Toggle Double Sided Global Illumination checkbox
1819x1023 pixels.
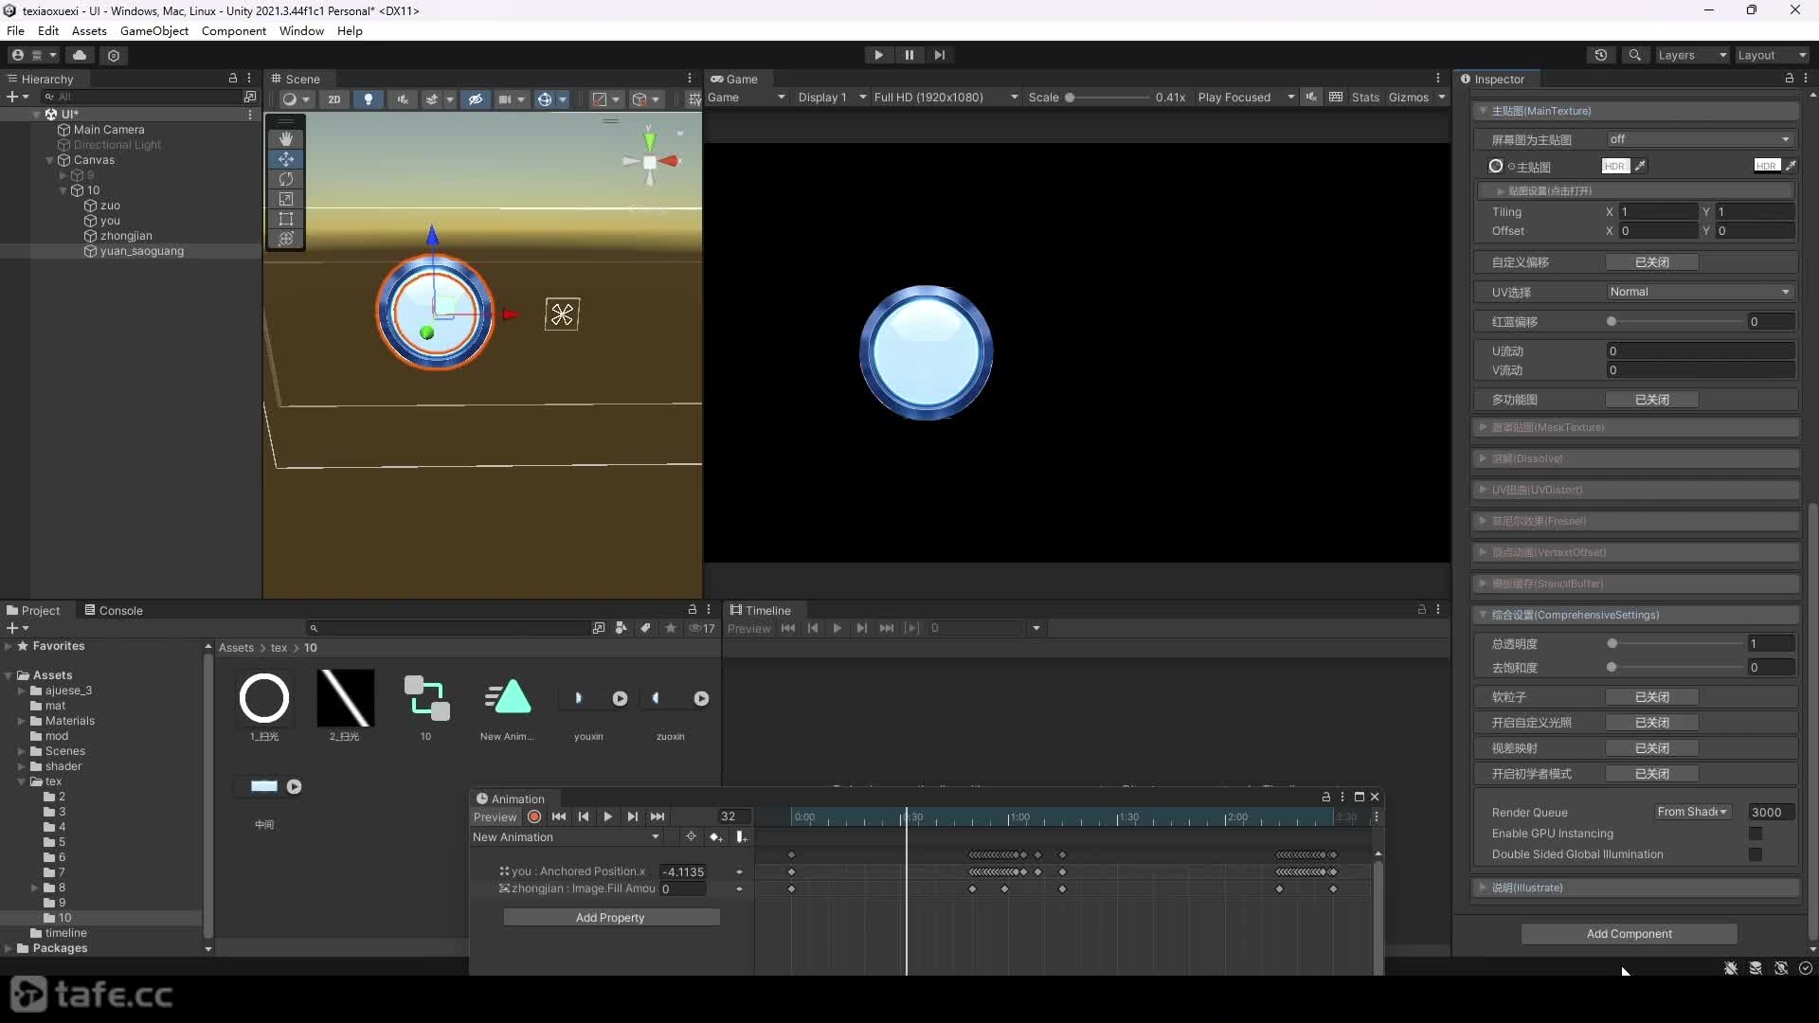(1756, 854)
